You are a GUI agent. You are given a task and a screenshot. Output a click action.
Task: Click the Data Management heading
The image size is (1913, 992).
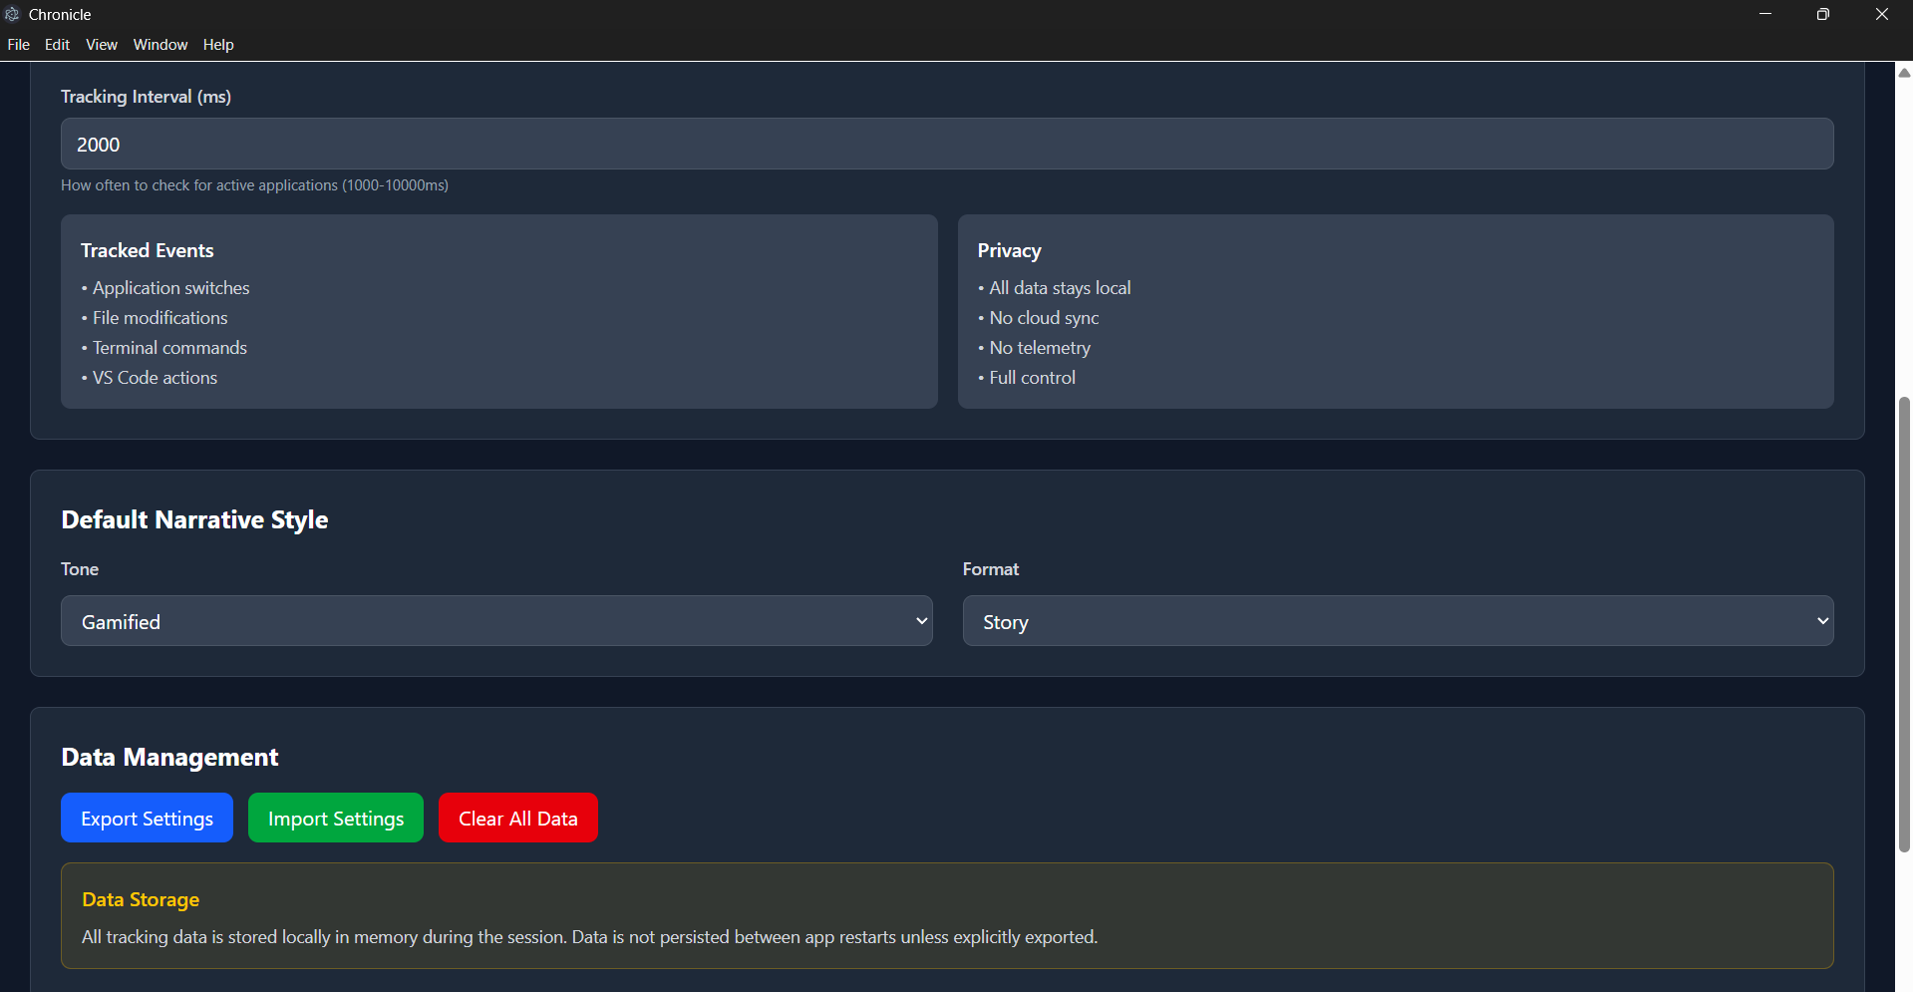coord(169,757)
